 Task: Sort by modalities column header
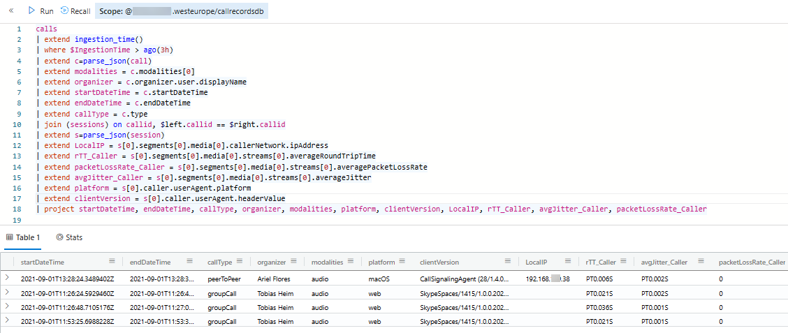point(327,262)
